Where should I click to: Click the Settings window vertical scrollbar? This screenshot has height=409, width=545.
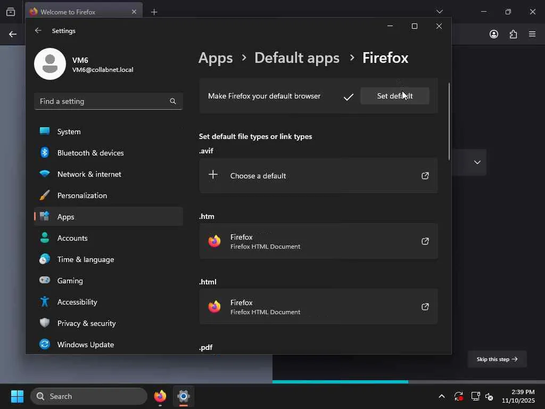(449, 121)
